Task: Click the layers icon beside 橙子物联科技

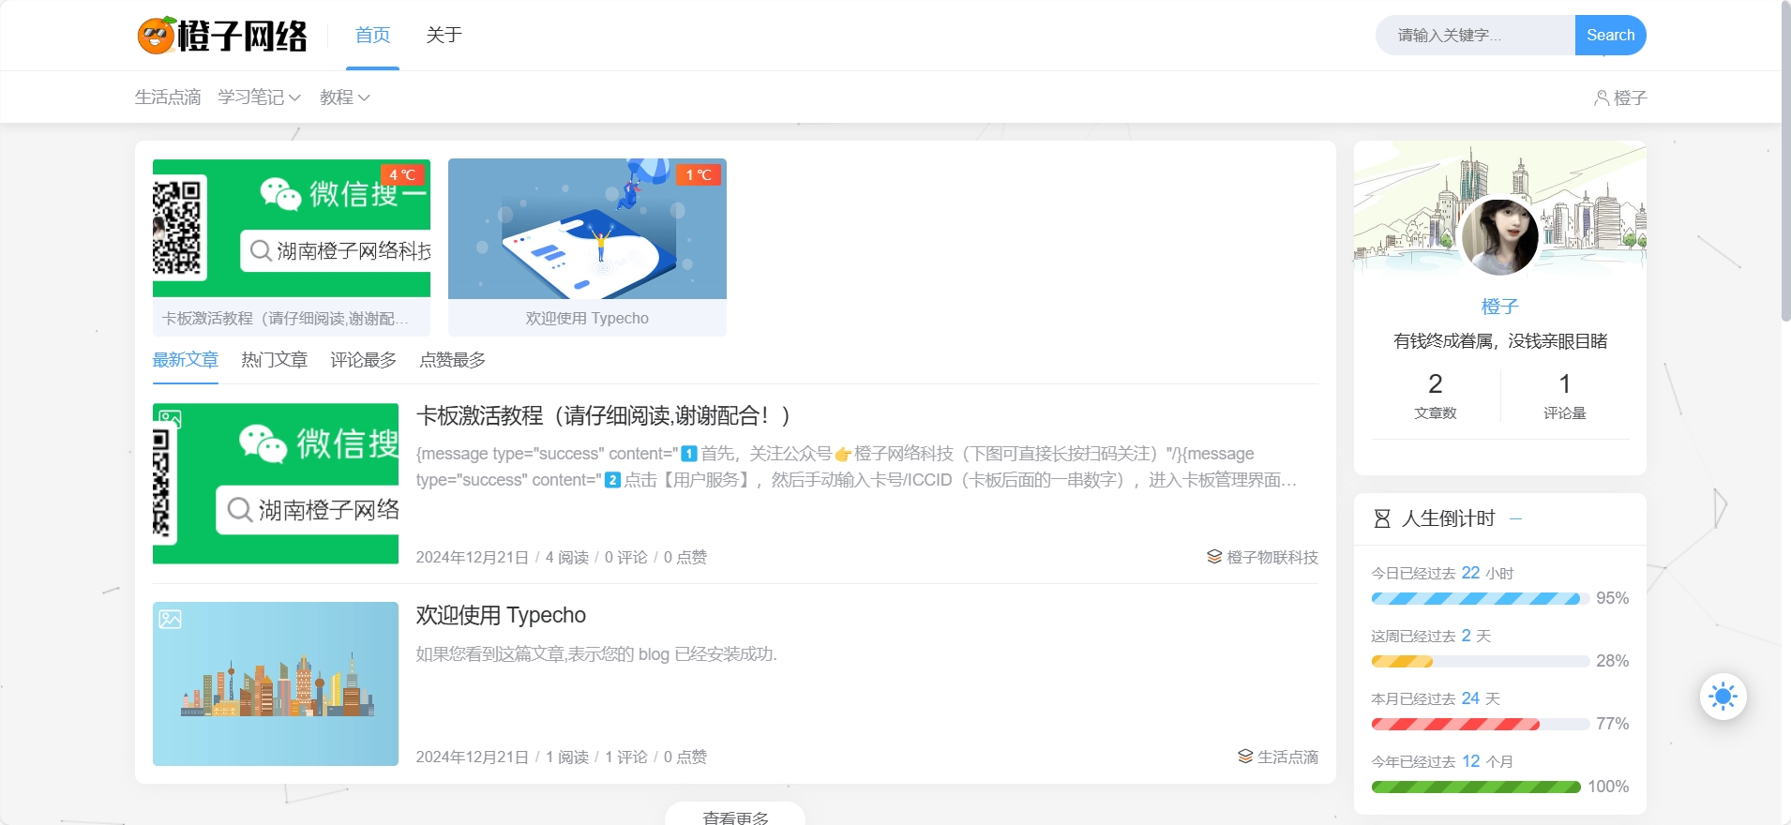Action: (1214, 557)
